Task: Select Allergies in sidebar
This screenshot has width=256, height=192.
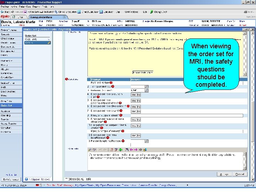Action: tap(11, 69)
